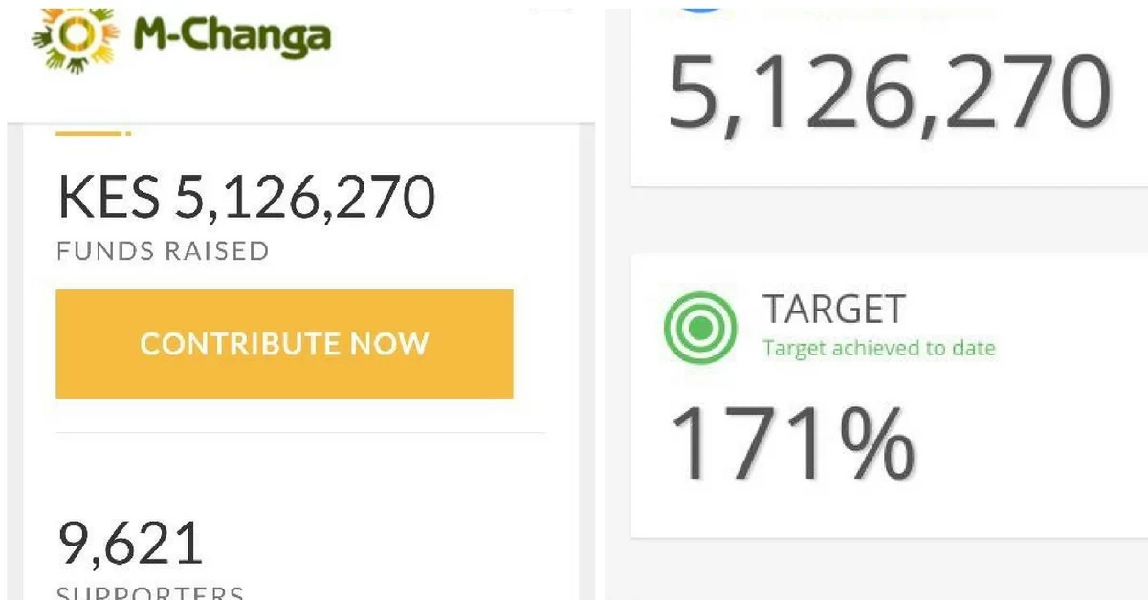Viewport: 1148px width, 600px height.
Task: Click the yellow accent bar above funds
Action: tap(88, 133)
